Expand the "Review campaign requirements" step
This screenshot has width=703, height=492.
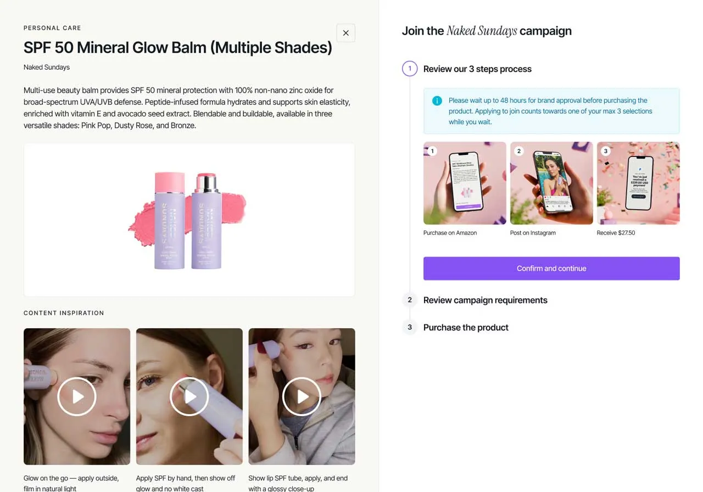485,300
